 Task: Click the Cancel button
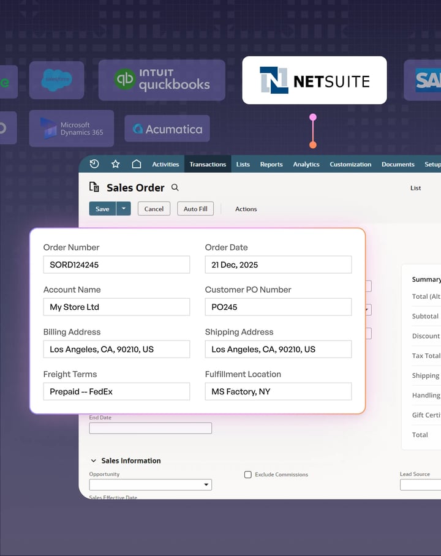[154, 209]
